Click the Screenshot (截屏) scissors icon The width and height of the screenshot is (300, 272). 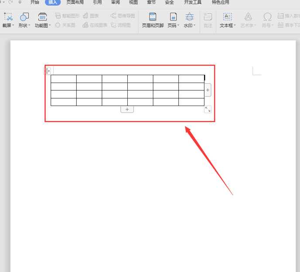(x=8, y=17)
